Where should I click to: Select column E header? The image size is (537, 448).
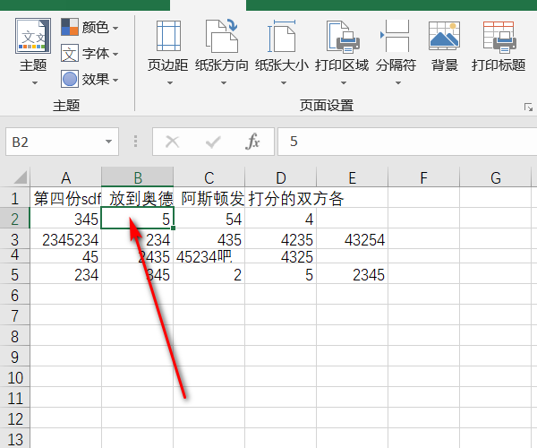click(x=352, y=177)
